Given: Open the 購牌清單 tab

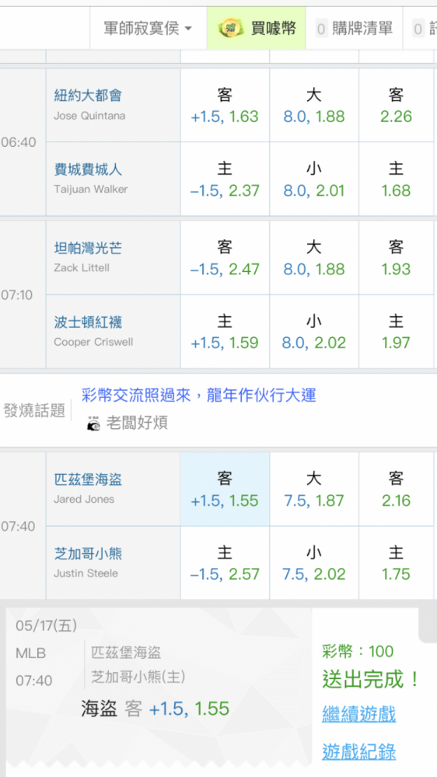Looking at the screenshot, I should pyautogui.click(x=354, y=28).
